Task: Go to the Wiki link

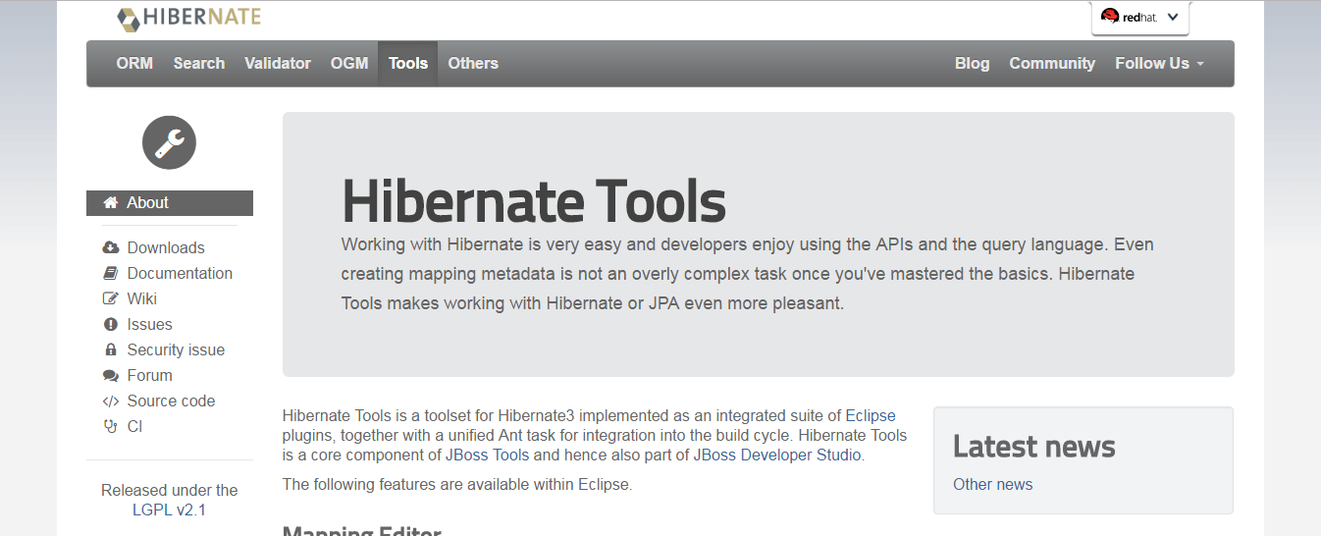Action: [142, 298]
